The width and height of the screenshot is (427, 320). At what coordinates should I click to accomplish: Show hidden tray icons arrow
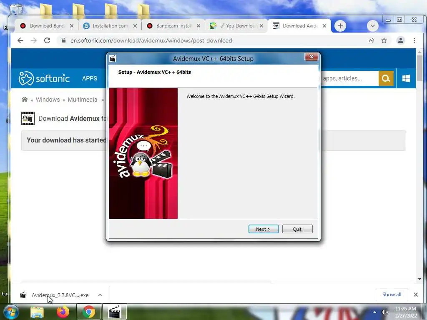375,312
